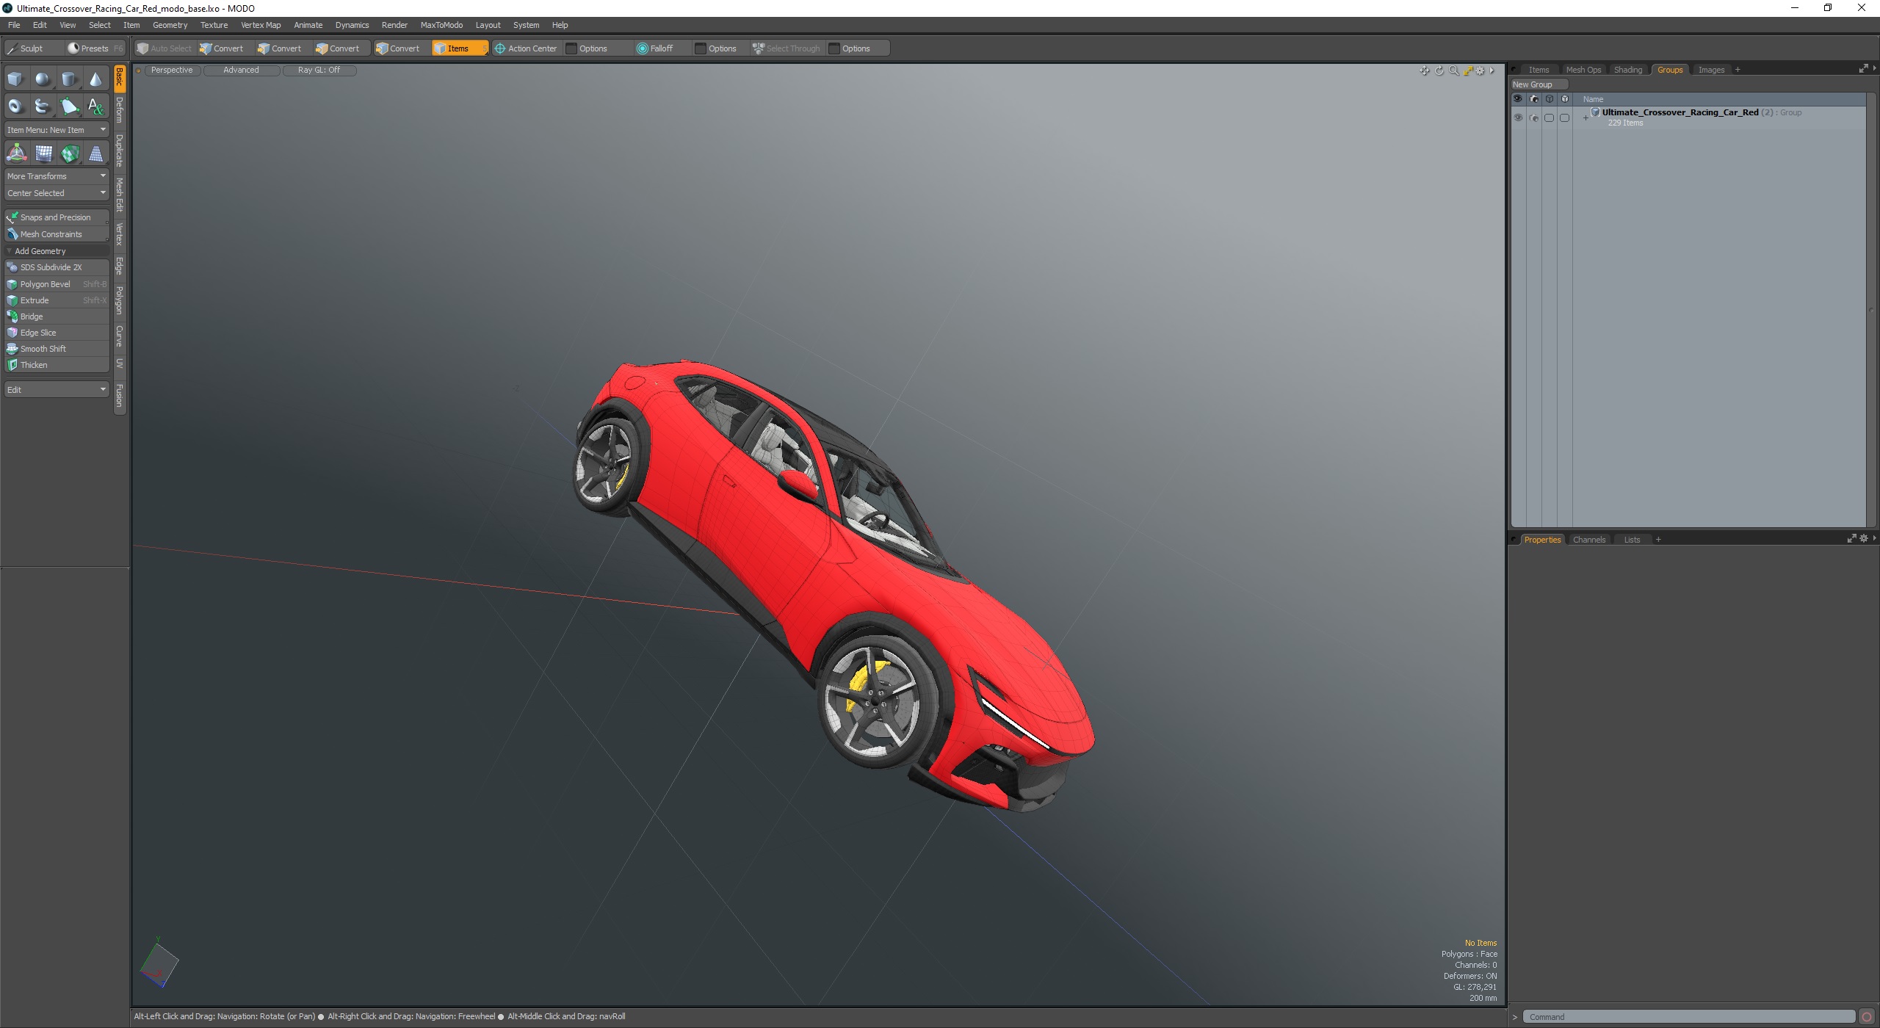Open the Deform vertical tab
The image size is (1880, 1028).
coord(120,110)
